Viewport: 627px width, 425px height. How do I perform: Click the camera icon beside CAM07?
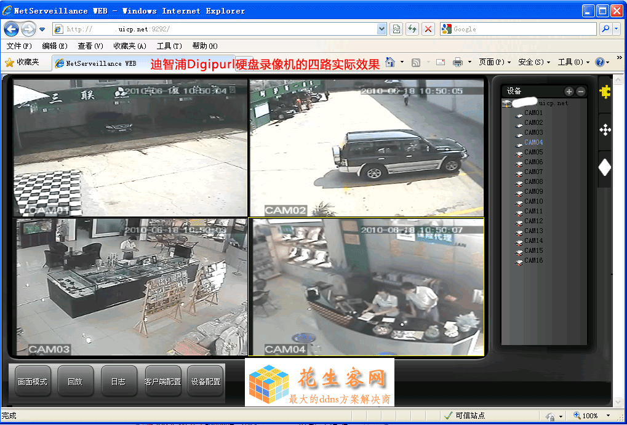(x=519, y=173)
